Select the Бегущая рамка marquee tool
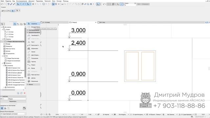This screenshot has height=118, width=210. 33,27
